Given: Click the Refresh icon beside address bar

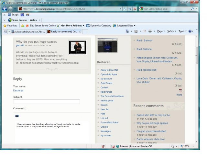Looking at the screenshot, I should 130,9.
